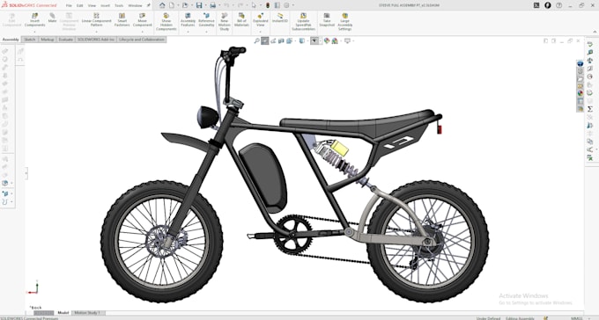Activate Move Component tool
Viewport: 599px width, 320px height.
pyautogui.click(x=142, y=20)
